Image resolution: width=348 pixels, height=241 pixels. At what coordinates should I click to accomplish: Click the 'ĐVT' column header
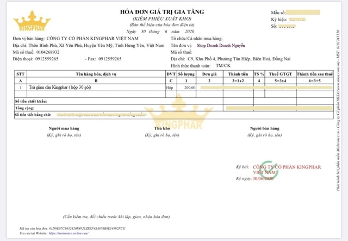tap(171, 74)
